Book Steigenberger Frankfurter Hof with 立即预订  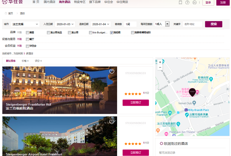point(136,103)
